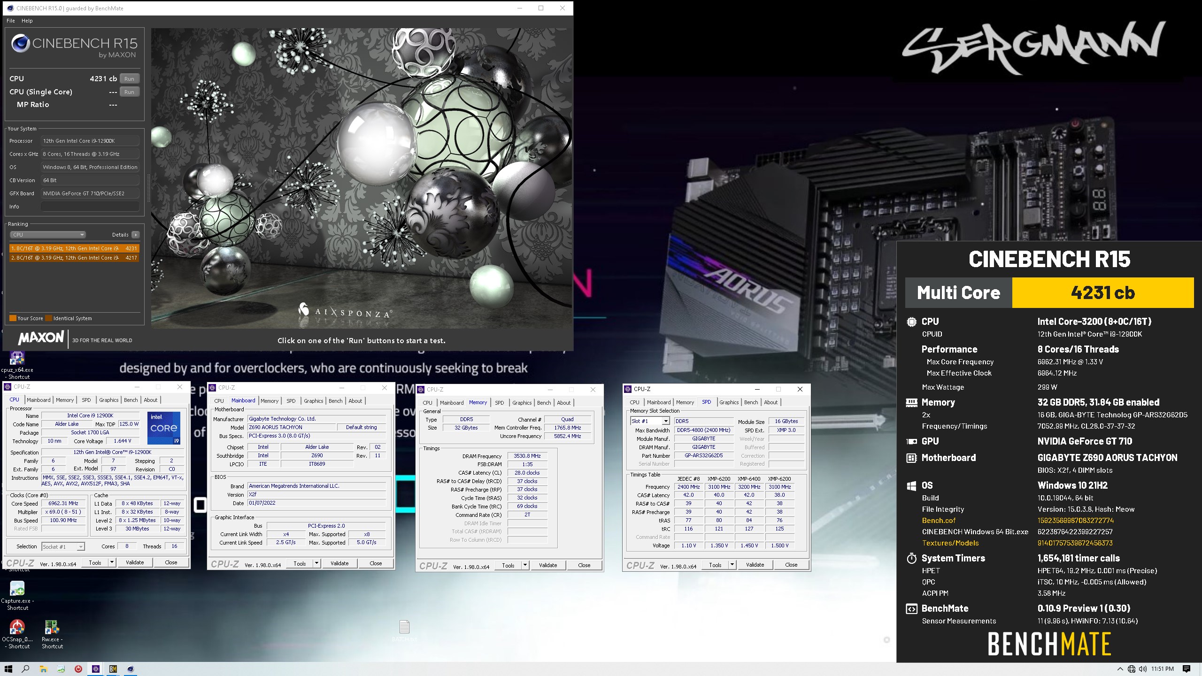Open the File menu in Cinebench

[11, 21]
